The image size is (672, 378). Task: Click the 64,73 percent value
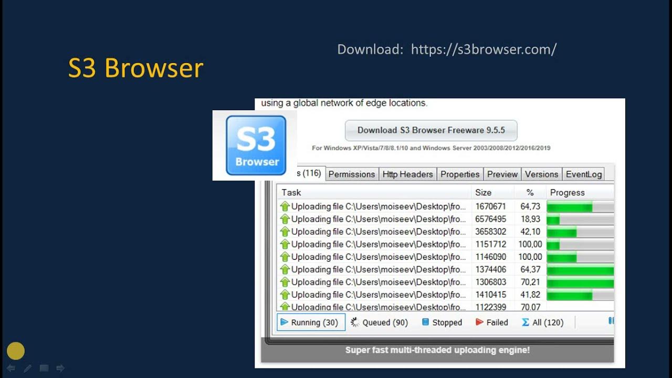[530, 206]
